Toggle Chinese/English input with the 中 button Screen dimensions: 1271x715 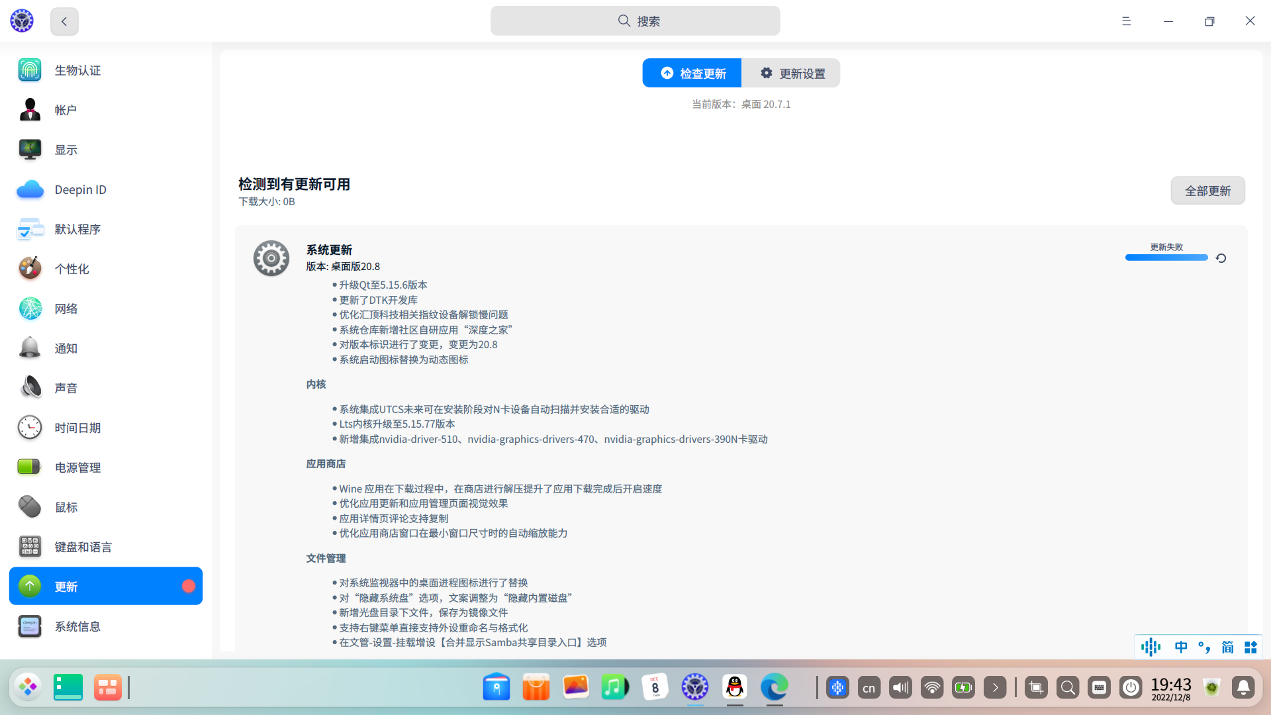1182,647
